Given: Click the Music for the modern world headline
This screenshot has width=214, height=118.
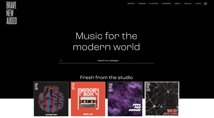Looking at the screenshot, I should coord(106,41).
